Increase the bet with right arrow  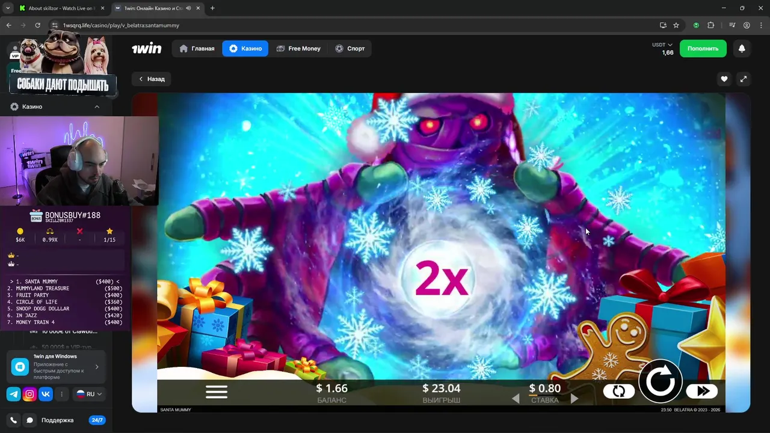click(574, 399)
